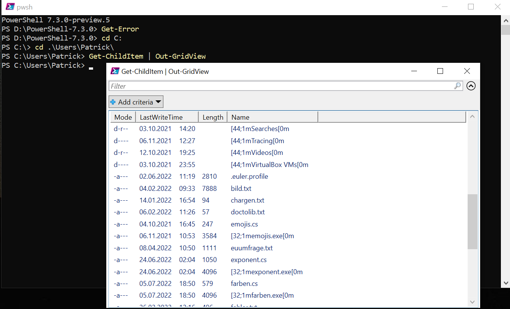
Task: Sort files by the Length column
Action: 213,117
